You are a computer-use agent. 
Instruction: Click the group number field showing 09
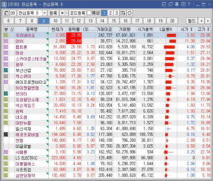(x=13, y=13)
